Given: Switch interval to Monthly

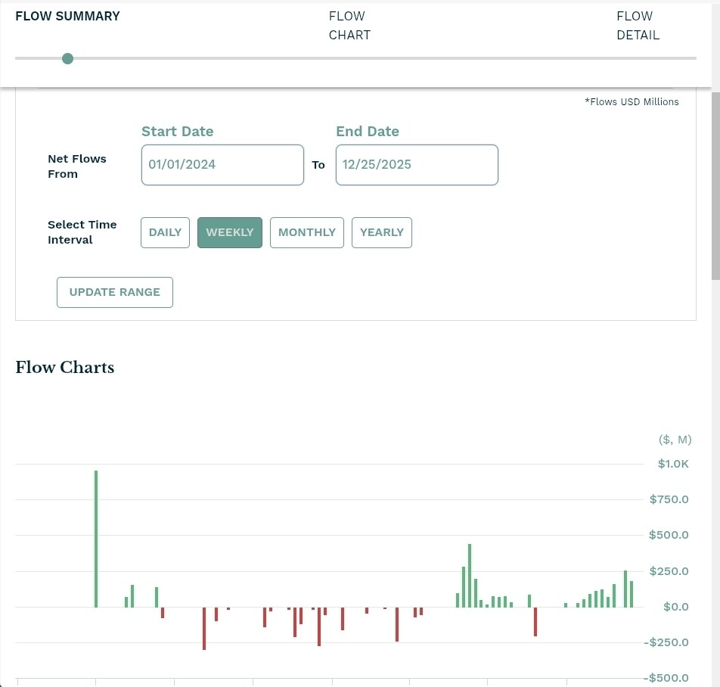Looking at the screenshot, I should (x=307, y=232).
